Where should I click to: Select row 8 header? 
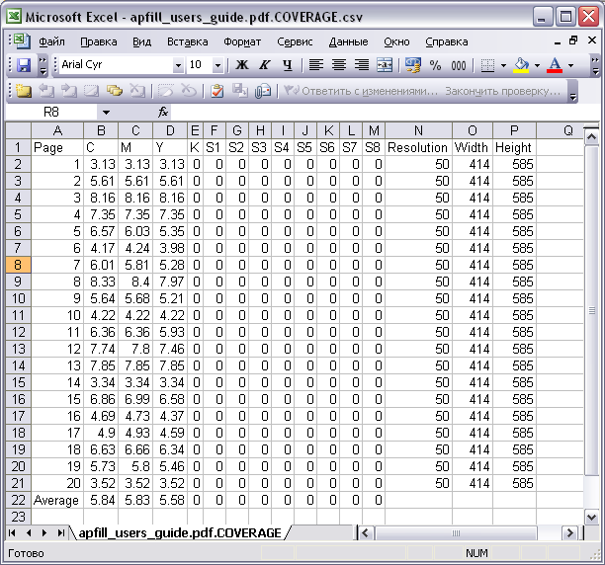18,265
